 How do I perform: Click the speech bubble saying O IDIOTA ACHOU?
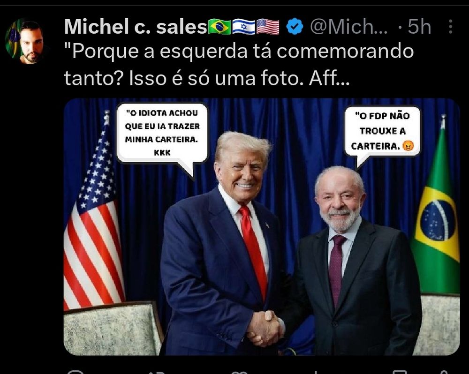point(162,133)
